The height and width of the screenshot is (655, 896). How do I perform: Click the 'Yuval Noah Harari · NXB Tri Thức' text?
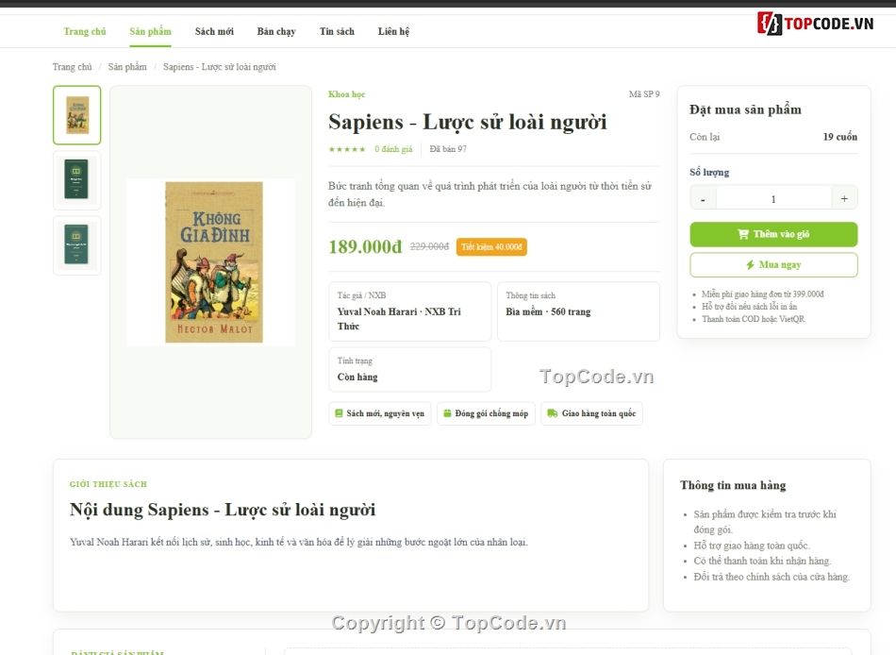tap(399, 319)
